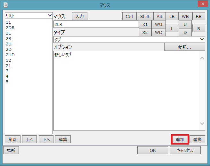Click the 参照... browse button
210x166 pixels.
pyautogui.click(x=184, y=47)
